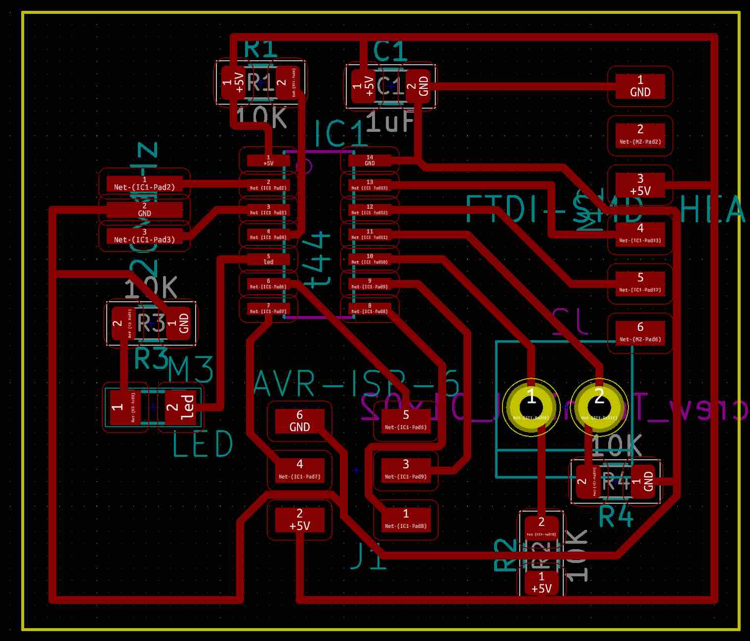Image resolution: width=750 pixels, height=641 pixels.
Task: Select FTDI header pad 1 GND
Action: [x=640, y=86]
